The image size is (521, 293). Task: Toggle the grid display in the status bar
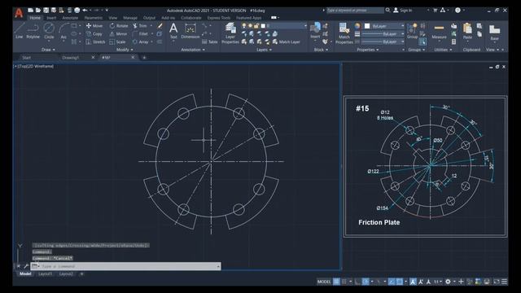(336, 282)
